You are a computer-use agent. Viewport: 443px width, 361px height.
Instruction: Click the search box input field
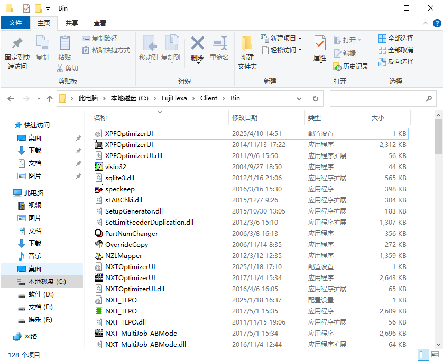377,98
